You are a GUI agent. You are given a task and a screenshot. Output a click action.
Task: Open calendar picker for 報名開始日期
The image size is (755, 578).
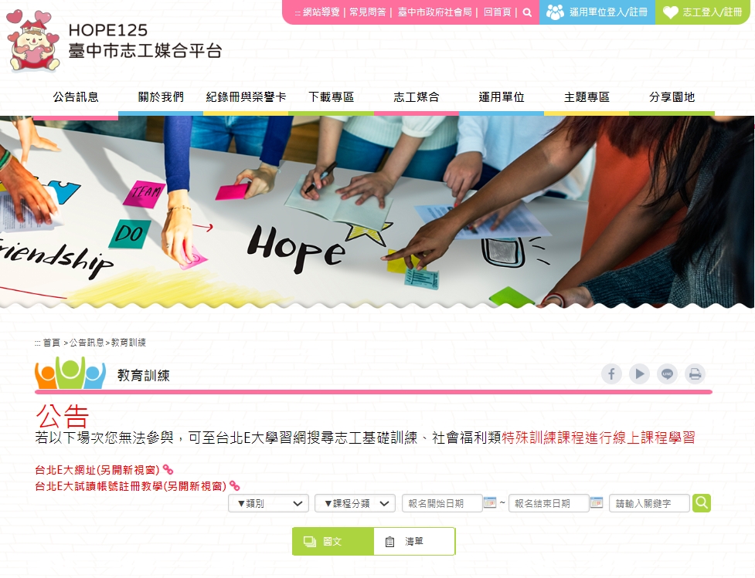490,503
